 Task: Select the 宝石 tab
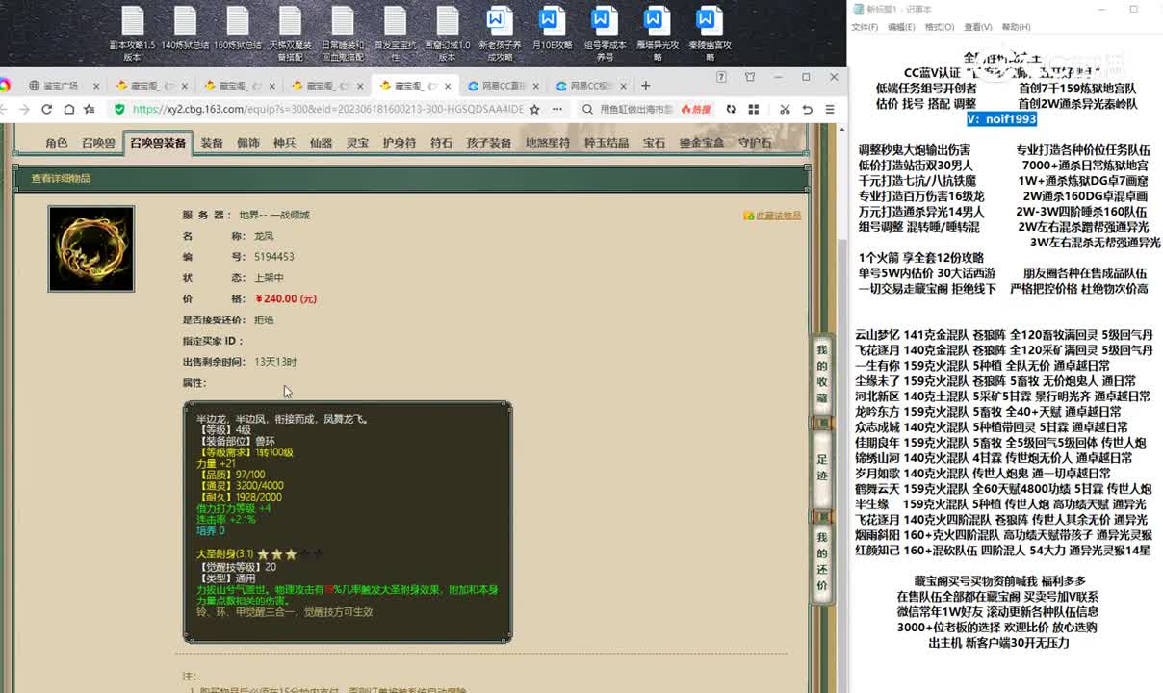pos(655,142)
